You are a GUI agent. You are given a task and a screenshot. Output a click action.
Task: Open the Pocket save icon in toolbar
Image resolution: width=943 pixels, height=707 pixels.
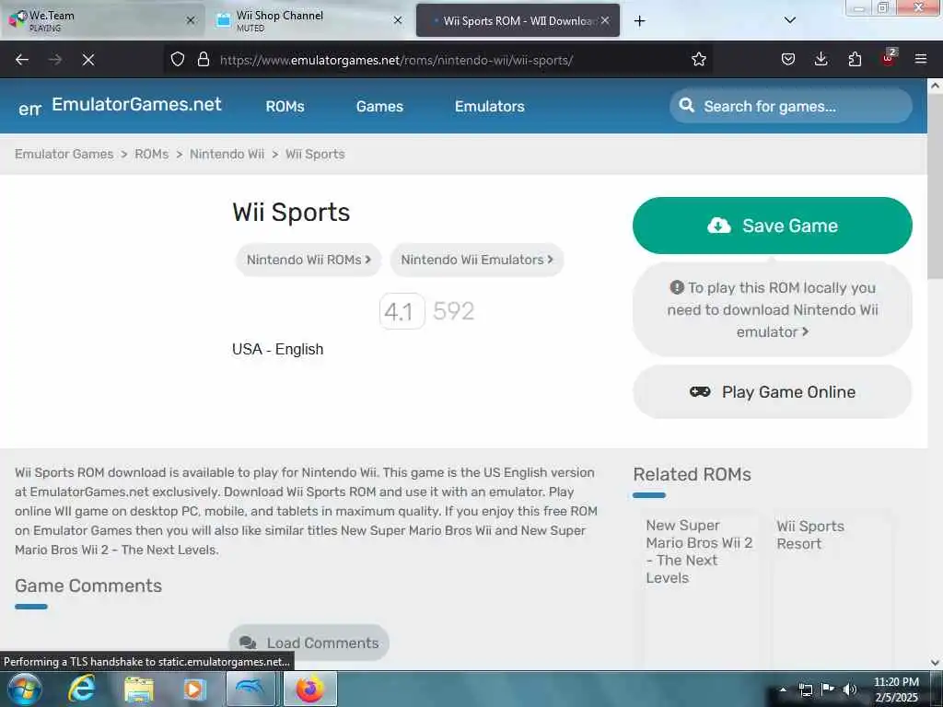(788, 60)
